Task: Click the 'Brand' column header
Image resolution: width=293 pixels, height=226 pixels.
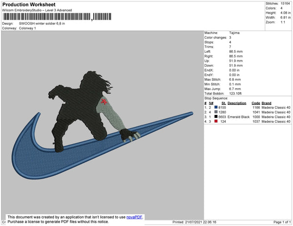Action: coord(267,103)
